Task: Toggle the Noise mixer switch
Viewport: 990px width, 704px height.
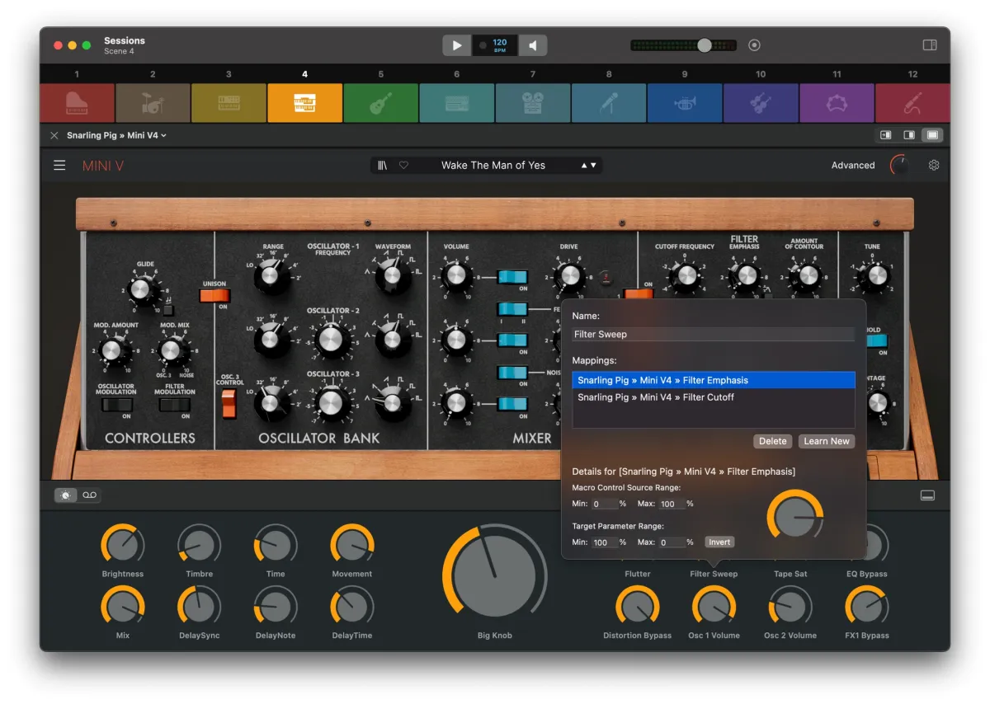Action: coord(511,373)
